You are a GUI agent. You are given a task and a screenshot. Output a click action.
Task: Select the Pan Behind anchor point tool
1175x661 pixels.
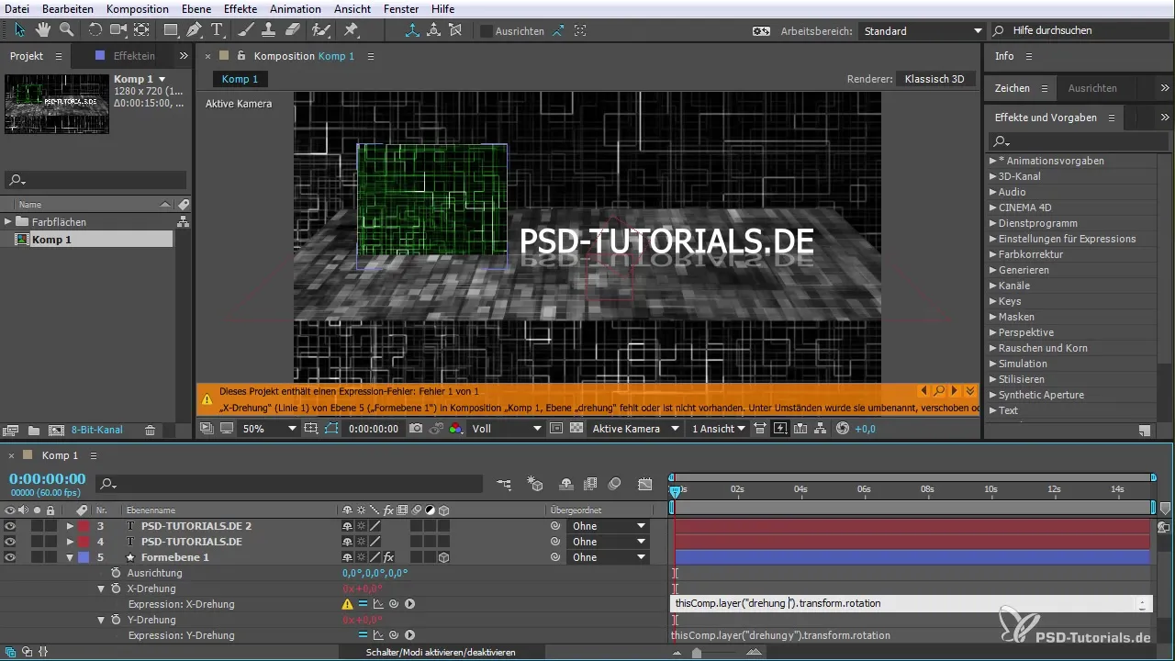click(x=141, y=30)
